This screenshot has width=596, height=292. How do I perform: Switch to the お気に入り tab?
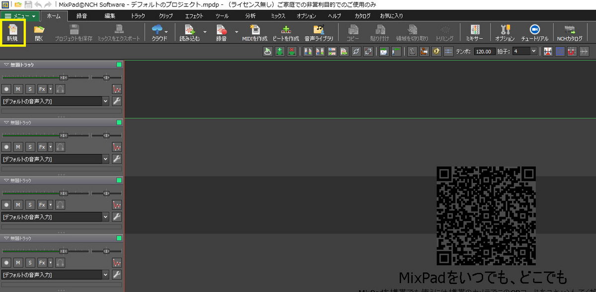click(x=391, y=16)
